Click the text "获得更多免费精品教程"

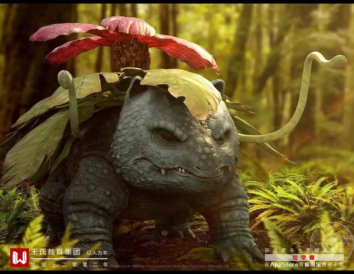click(x=304, y=250)
